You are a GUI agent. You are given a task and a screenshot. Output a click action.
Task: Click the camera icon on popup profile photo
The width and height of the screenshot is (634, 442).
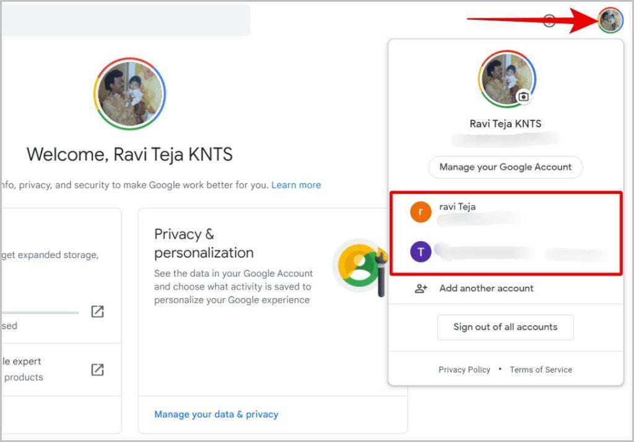[x=523, y=97]
